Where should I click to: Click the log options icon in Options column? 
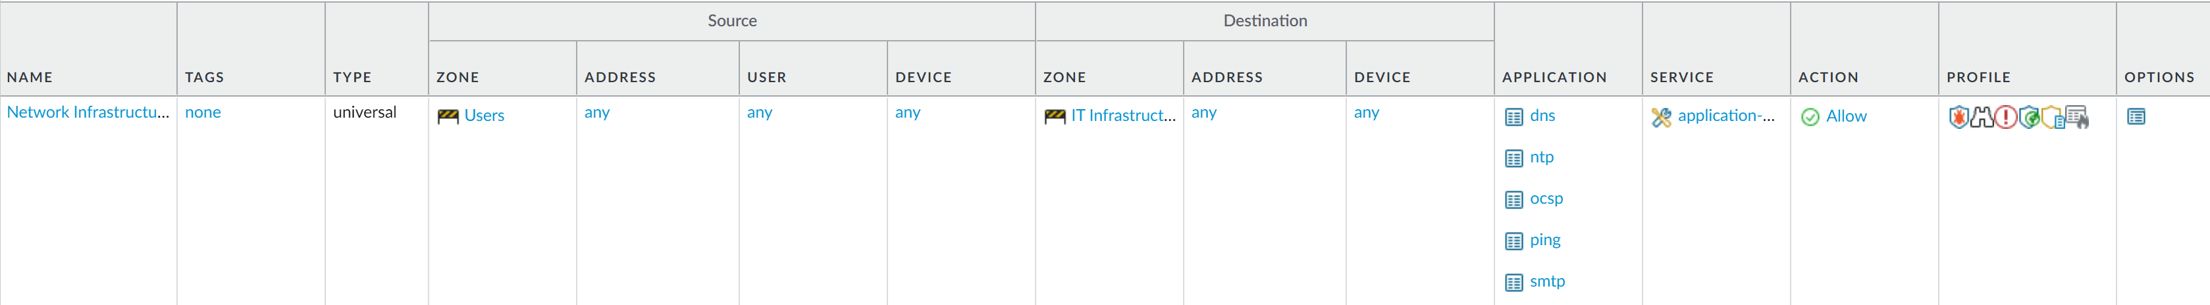[x=2136, y=116]
